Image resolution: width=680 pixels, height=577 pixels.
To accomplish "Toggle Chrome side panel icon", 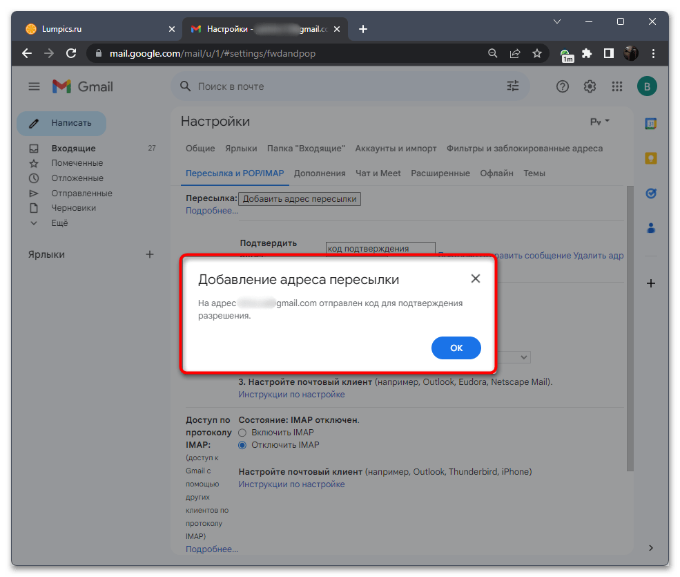I will point(608,53).
